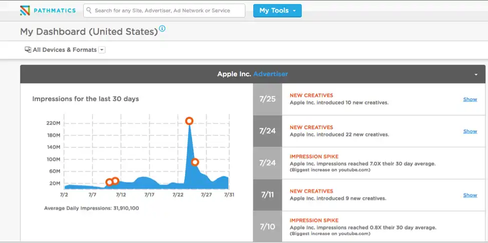Image resolution: width=488 pixels, height=243 pixels.
Task: Select the peak impression marker at 220M
Action: (189, 121)
